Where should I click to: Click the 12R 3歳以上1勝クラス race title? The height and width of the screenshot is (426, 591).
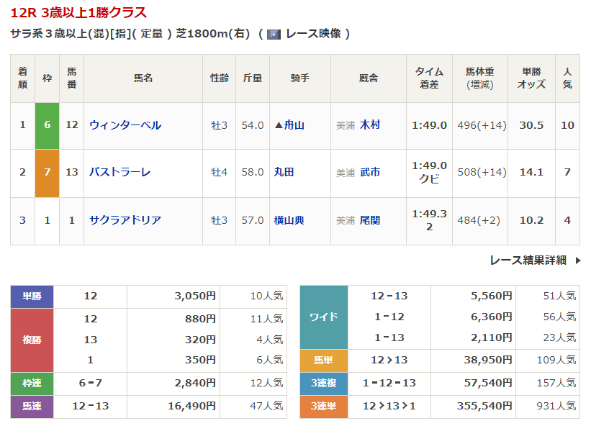(78, 12)
